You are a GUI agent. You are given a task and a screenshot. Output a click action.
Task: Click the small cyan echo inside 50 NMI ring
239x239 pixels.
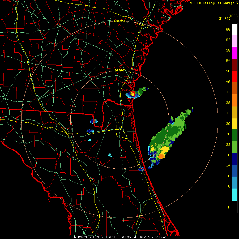tap(110, 155)
